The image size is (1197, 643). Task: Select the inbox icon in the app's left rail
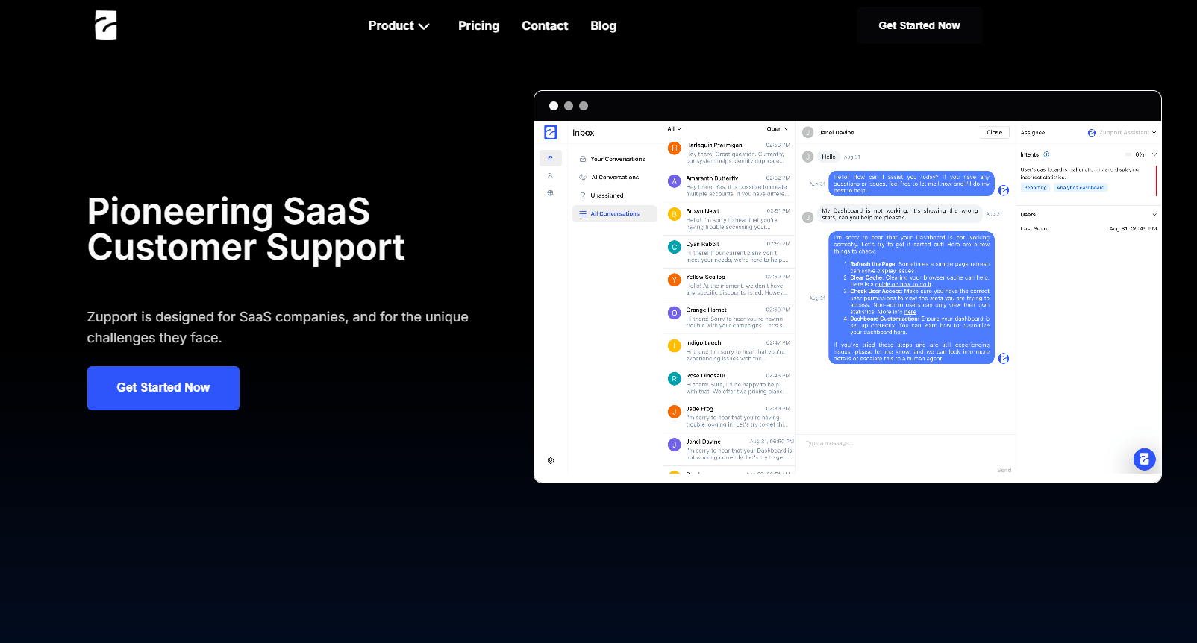click(x=550, y=158)
